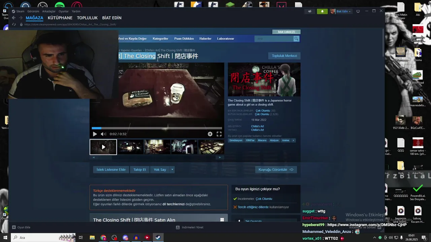Click the Yok Say button
Screen dimensions: 431x242
(160, 170)
